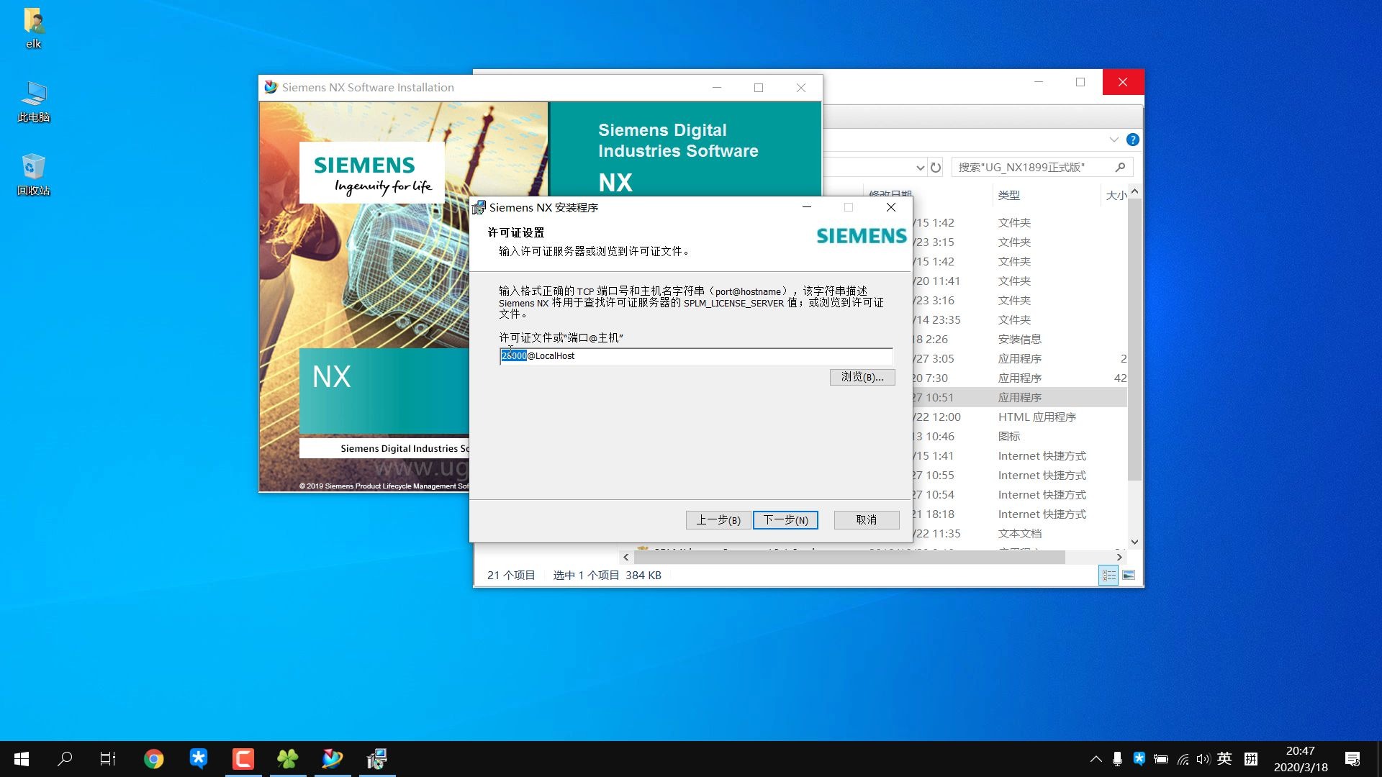The width and height of the screenshot is (1382, 777).
Task: Switch Explorer to large thumbnail view
Action: (1128, 575)
